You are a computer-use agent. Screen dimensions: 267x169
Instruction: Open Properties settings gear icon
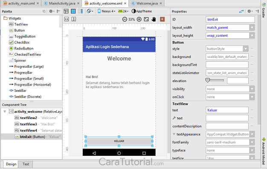pos(250,11)
